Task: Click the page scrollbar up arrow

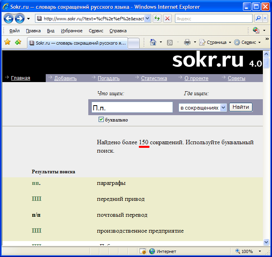Action: click(266, 54)
